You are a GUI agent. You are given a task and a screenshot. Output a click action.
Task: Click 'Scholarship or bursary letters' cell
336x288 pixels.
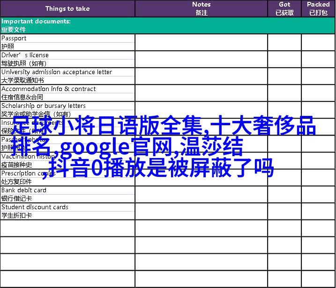(67, 106)
